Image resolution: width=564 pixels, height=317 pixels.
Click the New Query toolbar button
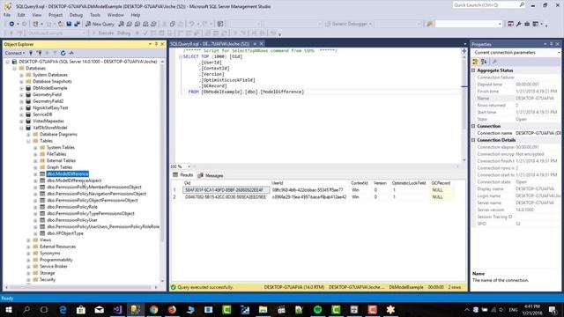100,24
